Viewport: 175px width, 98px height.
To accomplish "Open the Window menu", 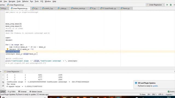I will 48,1.
